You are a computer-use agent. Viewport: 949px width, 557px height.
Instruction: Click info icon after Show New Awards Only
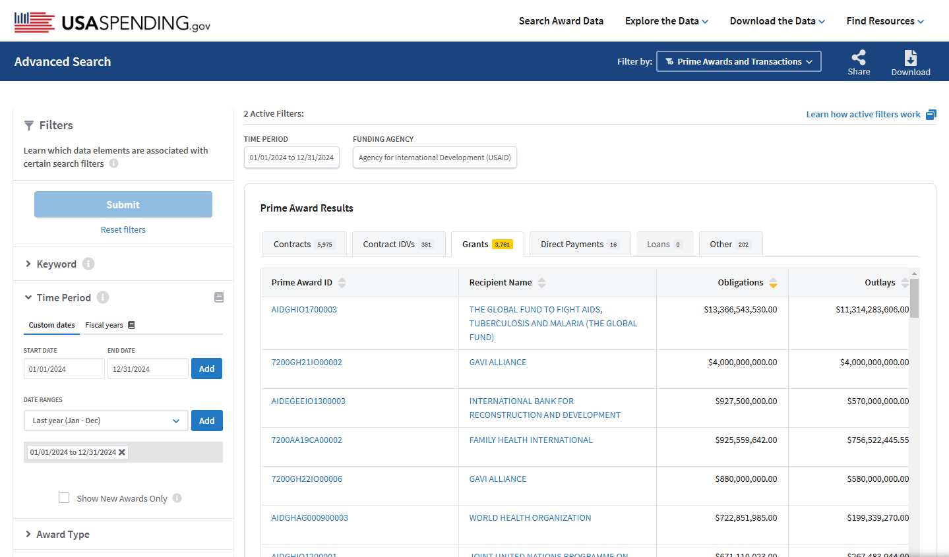point(177,498)
